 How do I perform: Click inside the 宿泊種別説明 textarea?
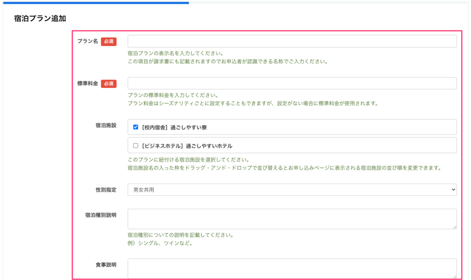click(x=292, y=219)
